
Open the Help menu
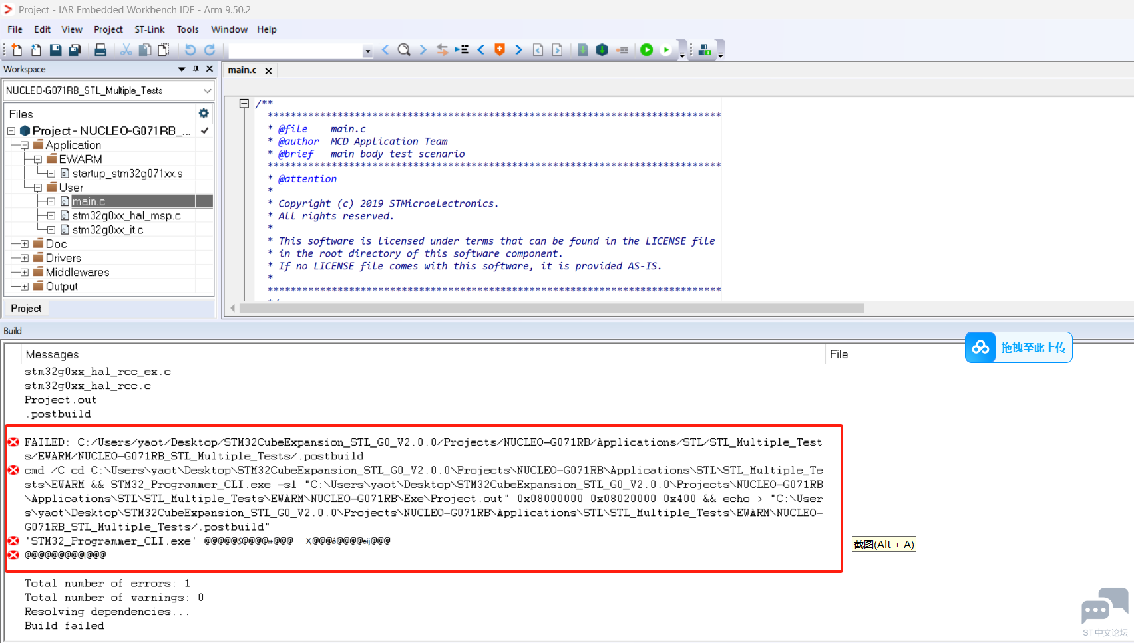pos(267,29)
